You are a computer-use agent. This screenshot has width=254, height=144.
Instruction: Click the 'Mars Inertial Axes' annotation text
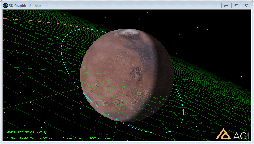26,132
